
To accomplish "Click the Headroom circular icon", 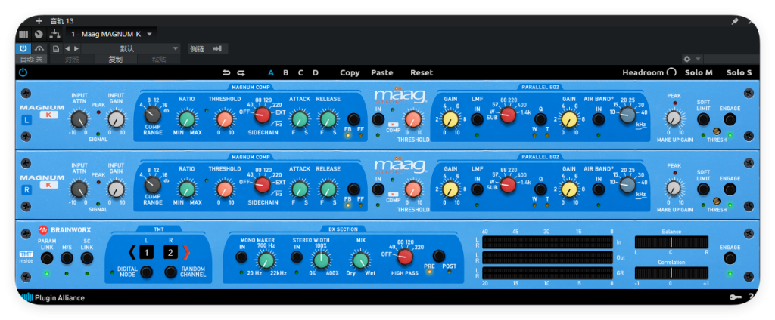I will [x=671, y=72].
